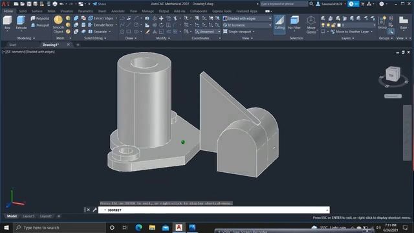
Task: Toggle layer on/off lightbulb icon
Action: tap(323, 25)
